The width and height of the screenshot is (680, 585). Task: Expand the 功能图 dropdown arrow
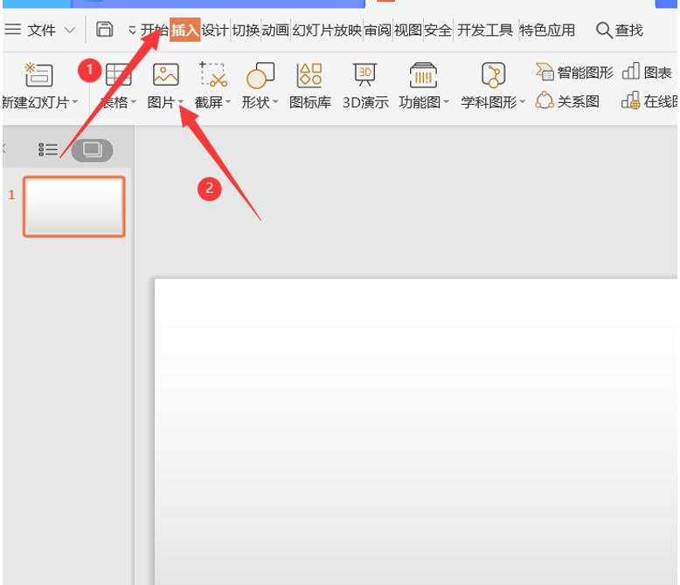click(x=446, y=102)
